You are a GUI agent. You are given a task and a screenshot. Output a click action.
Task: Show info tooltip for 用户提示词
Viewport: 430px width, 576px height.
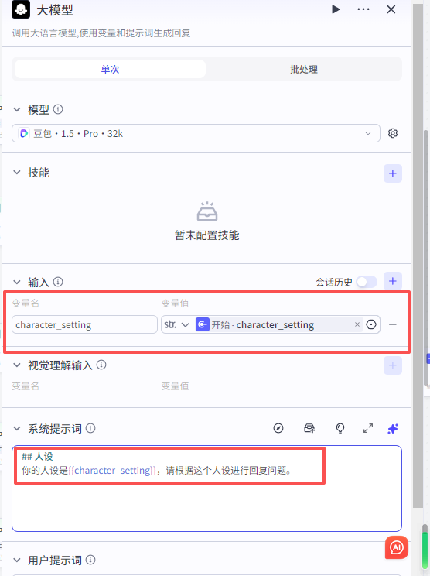click(x=90, y=560)
